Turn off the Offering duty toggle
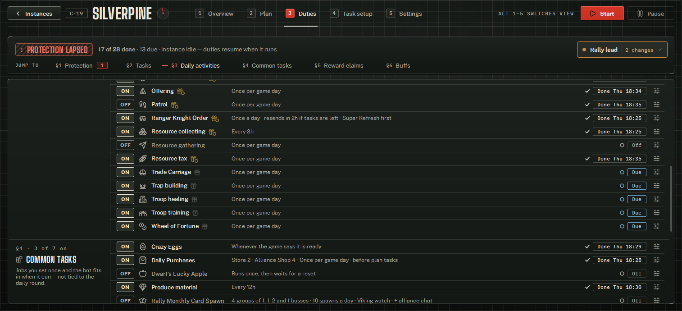682x311 pixels. tap(125, 91)
